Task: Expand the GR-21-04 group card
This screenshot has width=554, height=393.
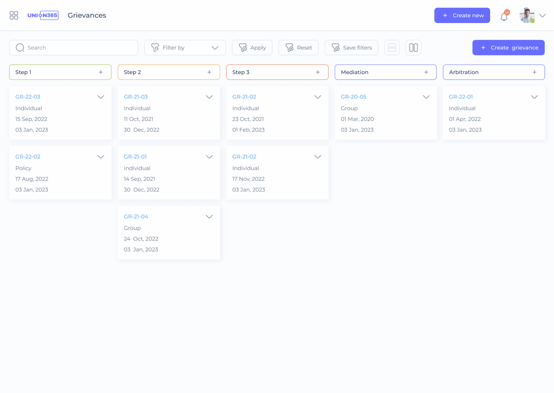Action: pos(209,217)
